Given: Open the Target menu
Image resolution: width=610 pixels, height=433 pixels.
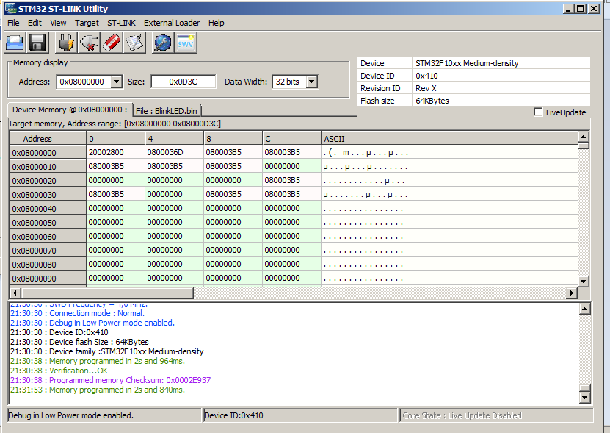Looking at the screenshot, I should point(87,23).
